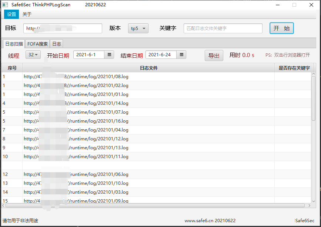Screen dimensions: 321x227
Task: Close the ThinkPHPLogScan window
Action: (311, 5)
